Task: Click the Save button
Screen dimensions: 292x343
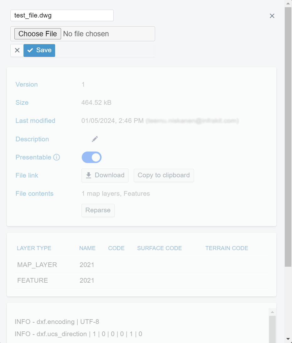Action: pyautogui.click(x=39, y=50)
